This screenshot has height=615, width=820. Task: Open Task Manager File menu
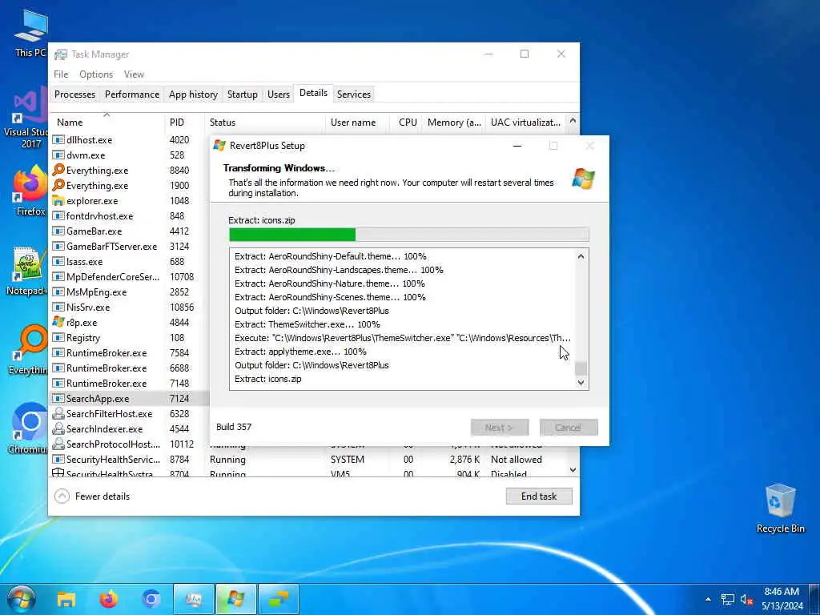point(61,74)
